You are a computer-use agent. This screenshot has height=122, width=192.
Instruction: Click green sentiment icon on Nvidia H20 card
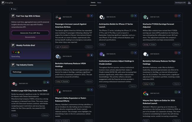click(44, 82)
